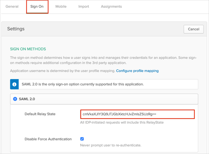Click the blue info icon
This screenshot has height=154, width=209.
pos(14,84)
